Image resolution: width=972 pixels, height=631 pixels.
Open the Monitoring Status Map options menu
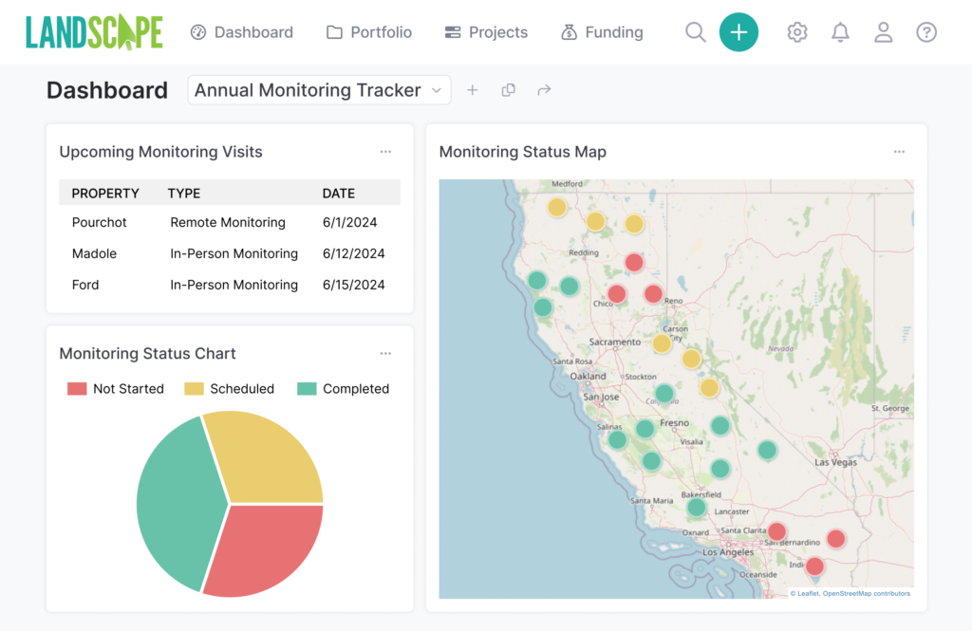899,151
